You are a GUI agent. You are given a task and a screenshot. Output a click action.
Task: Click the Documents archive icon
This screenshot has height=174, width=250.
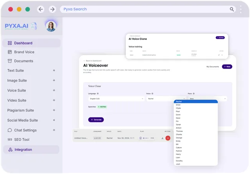pos(10,61)
